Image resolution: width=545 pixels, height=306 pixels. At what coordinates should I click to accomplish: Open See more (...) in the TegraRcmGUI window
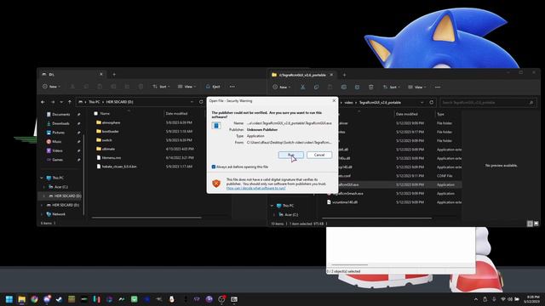point(438,87)
